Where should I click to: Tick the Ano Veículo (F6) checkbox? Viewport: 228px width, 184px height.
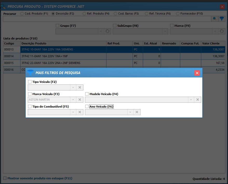pos(87,107)
